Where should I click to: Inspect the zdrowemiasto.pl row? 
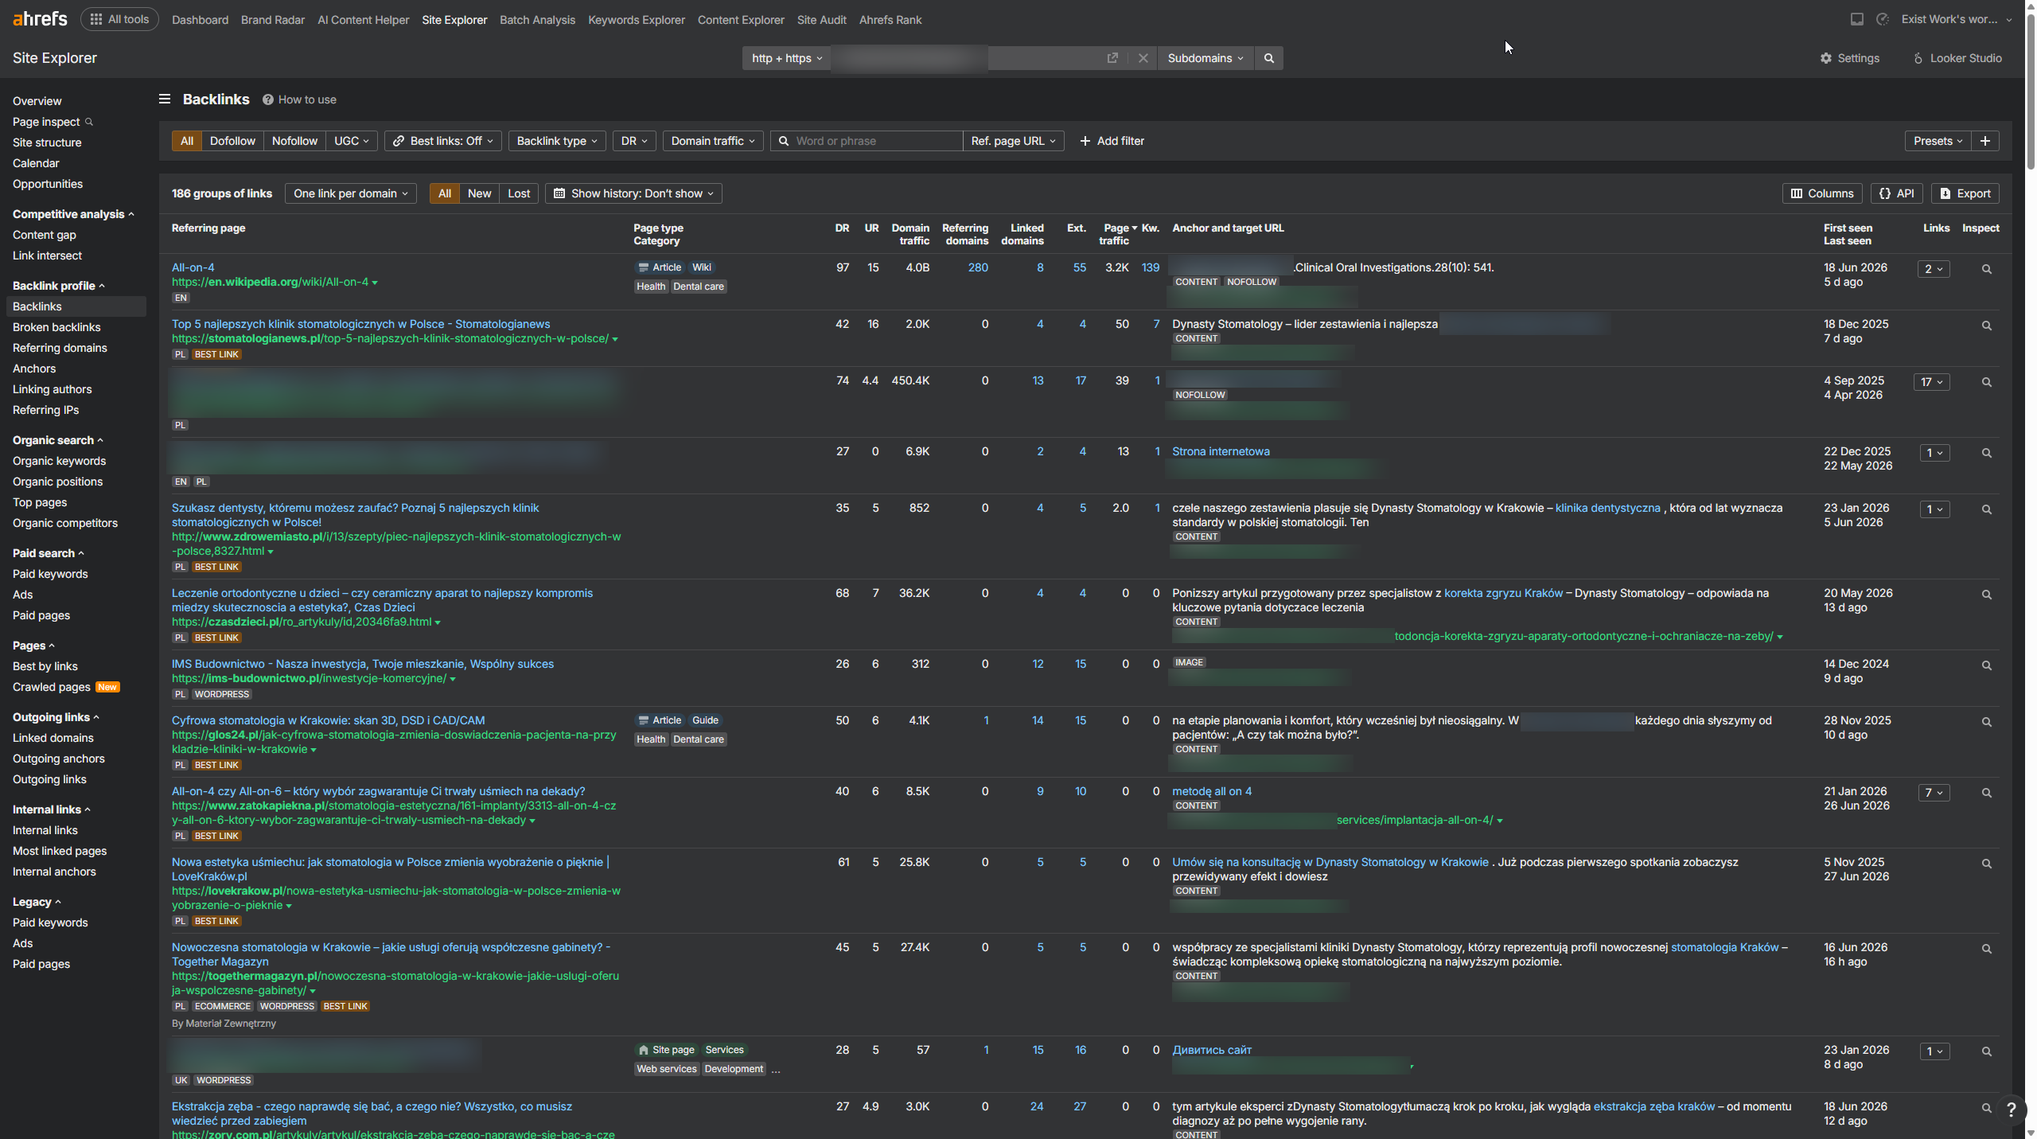[1986, 509]
